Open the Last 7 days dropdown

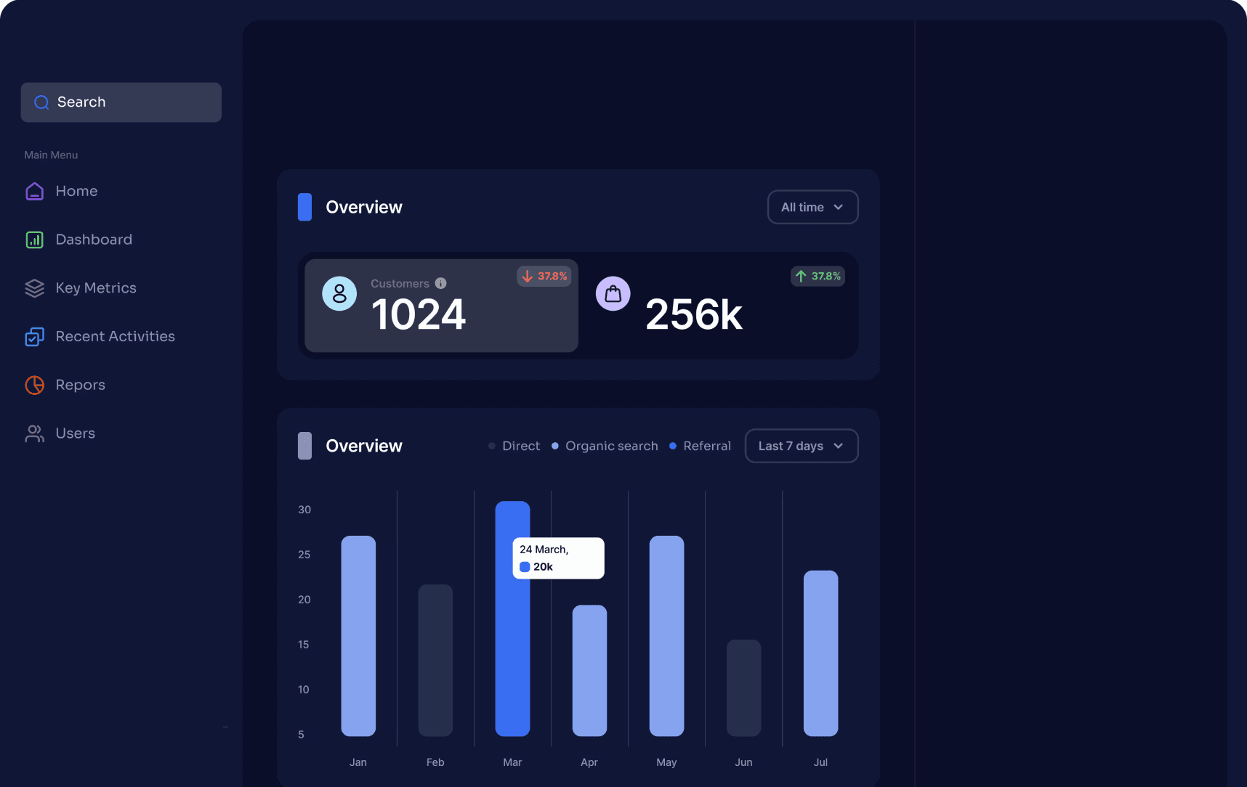coord(802,446)
